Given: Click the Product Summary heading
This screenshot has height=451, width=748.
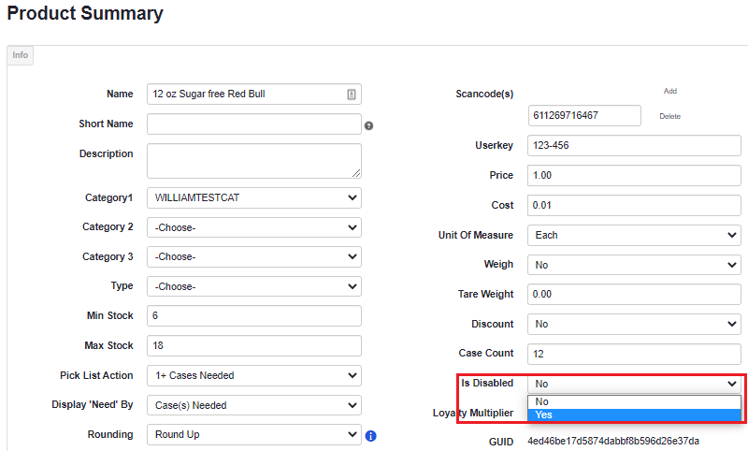Looking at the screenshot, I should point(85,13).
